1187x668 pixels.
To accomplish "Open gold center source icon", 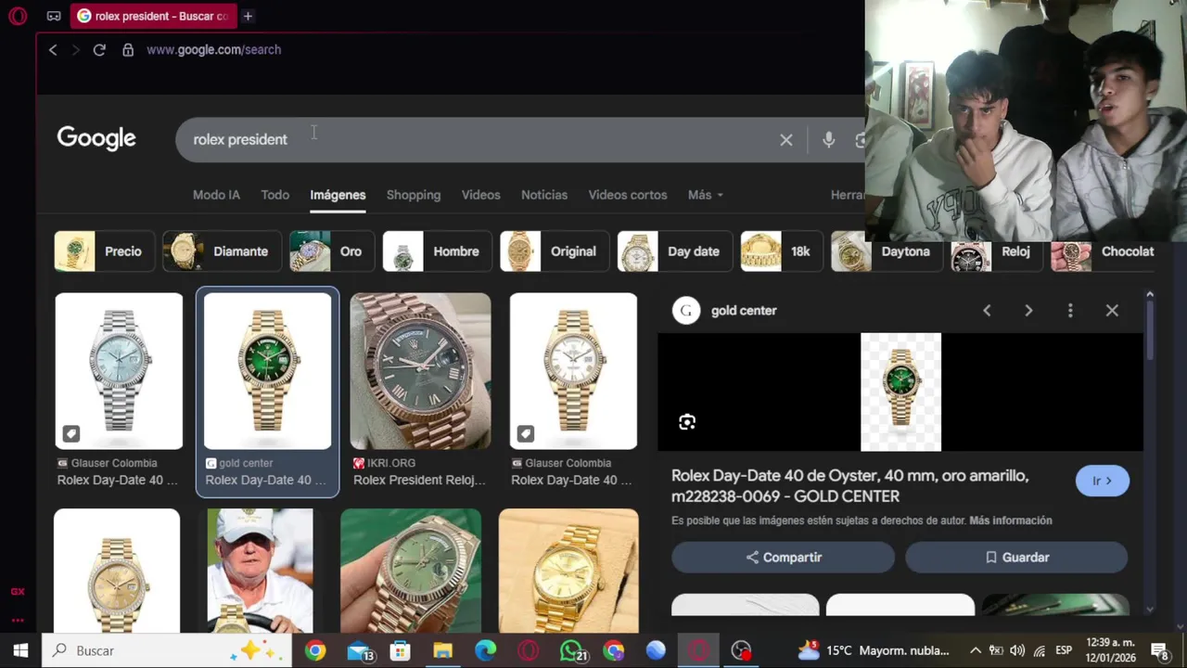I will tap(686, 311).
